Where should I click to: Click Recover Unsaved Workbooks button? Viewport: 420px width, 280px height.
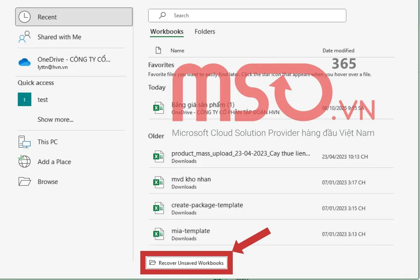(187, 263)
